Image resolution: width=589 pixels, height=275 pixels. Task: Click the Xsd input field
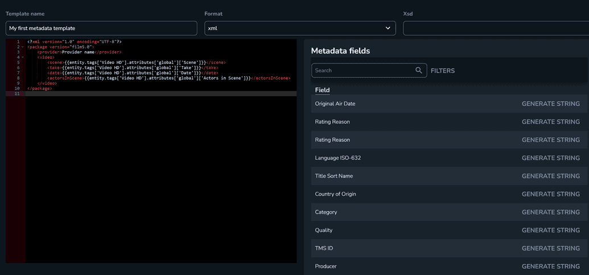pyautogui.click(x=496, y=28)
